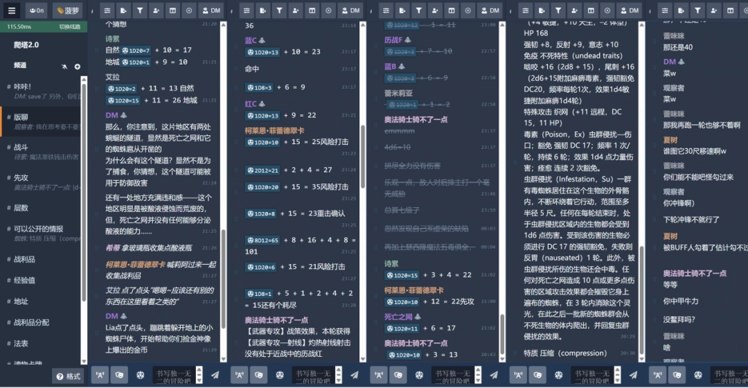748x388 pixels.
Task: Add member in the 历战F pane toolbar
Action: tap(434, 10)
